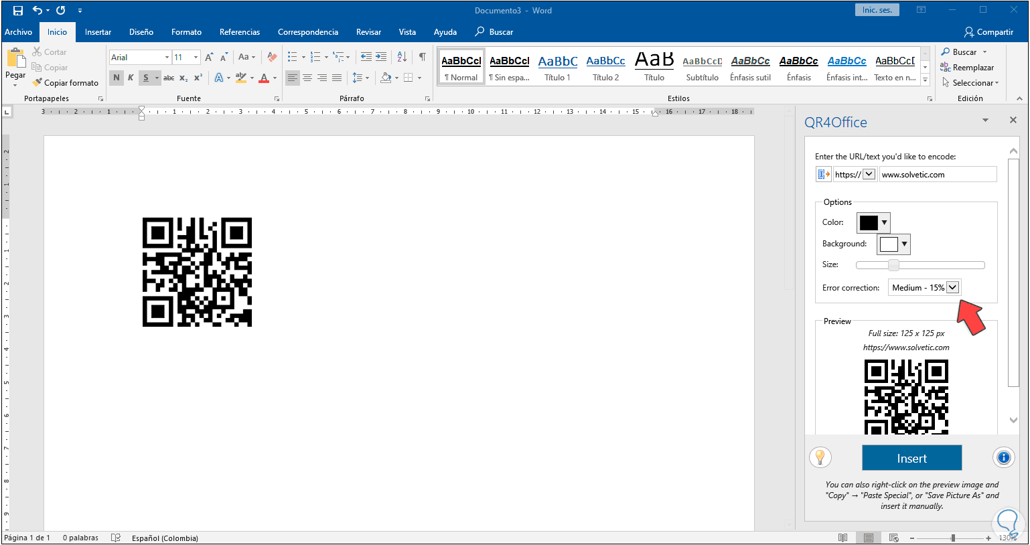Apply the red font color
Image resolution: width=1030 pixels, height=545 pixels.
(x=264, y=78)
